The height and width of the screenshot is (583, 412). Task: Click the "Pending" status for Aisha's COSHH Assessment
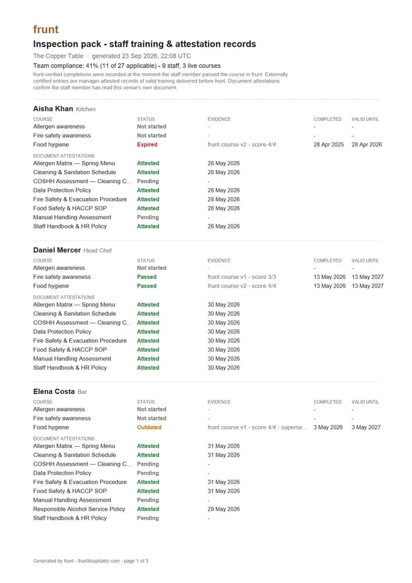point(148,181)
